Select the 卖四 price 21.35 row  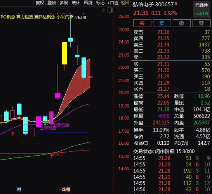pyautogui.click(x=172, y=38)
